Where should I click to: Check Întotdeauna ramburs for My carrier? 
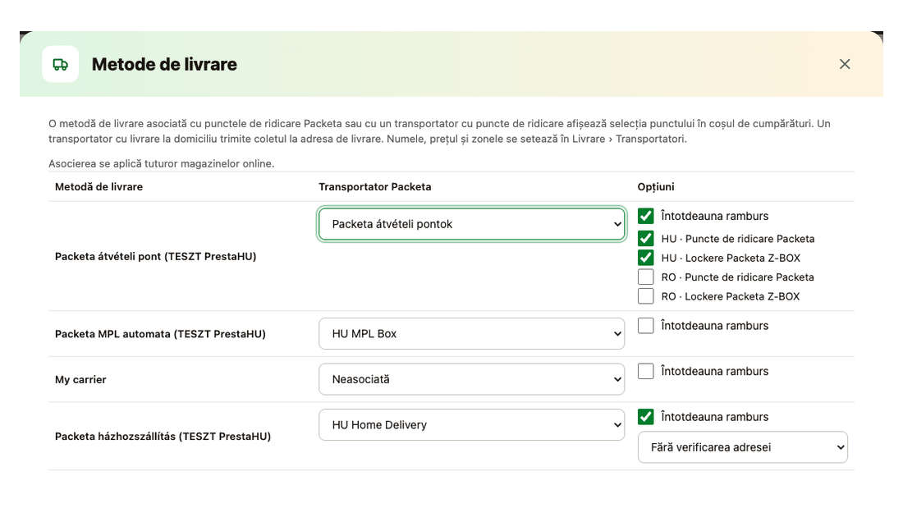[645, 371]
